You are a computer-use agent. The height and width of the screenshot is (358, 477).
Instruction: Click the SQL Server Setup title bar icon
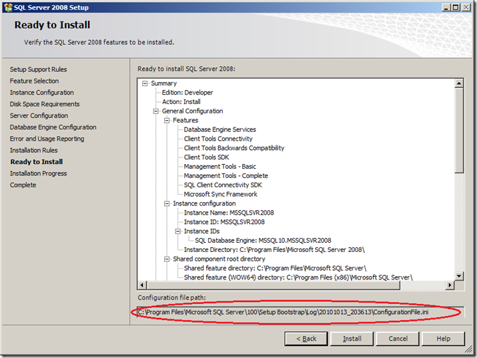tap(8, 7)
